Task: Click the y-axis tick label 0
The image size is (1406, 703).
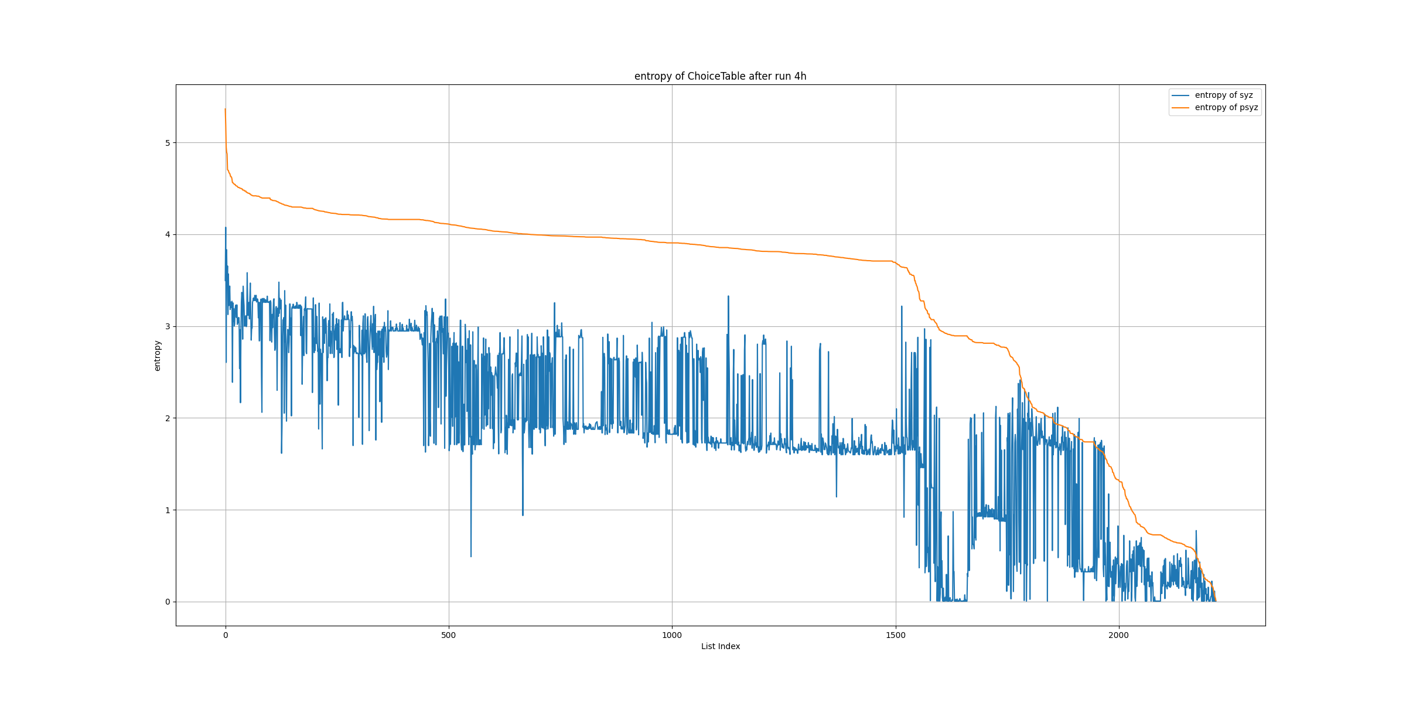Action: point(168,602)
